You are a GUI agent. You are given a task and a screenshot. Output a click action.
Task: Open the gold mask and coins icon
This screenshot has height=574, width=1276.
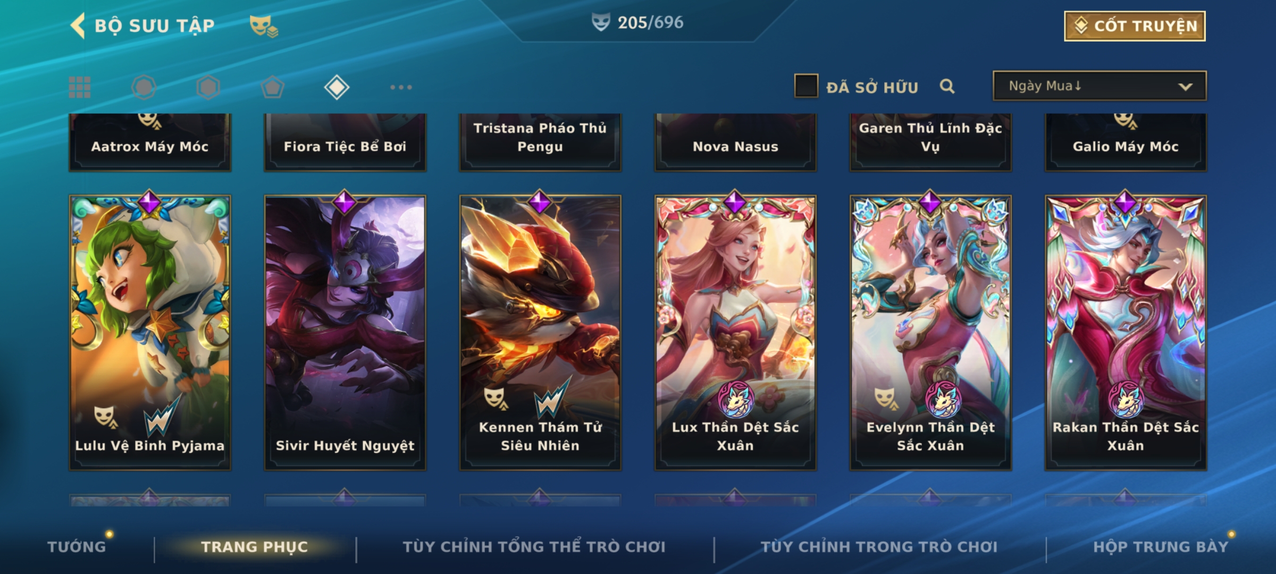pyautogui.click(x=264, y=26)
